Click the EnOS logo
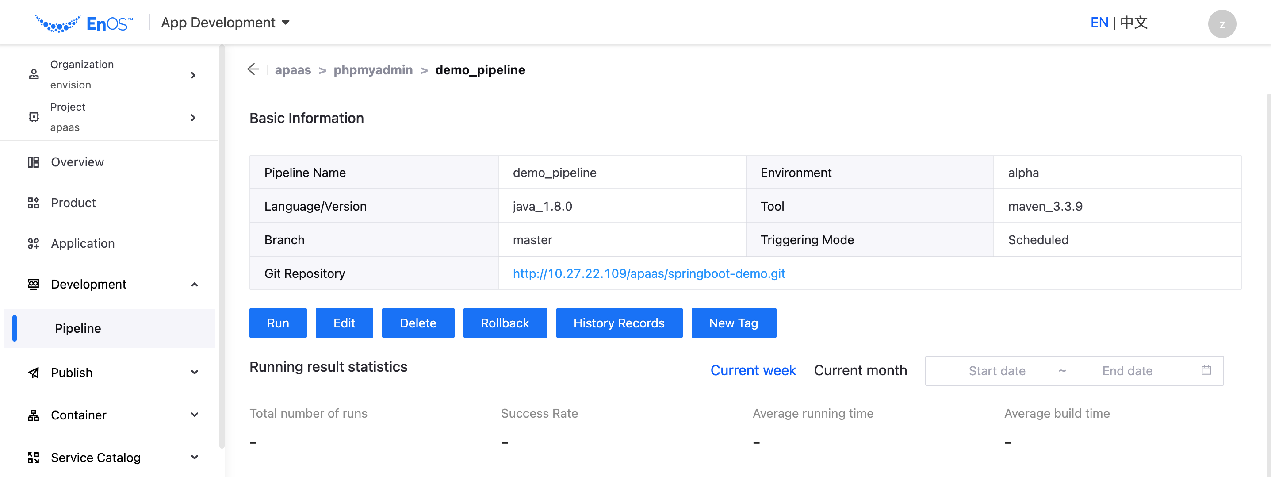The width and height of the screenshot is (1271, 477). coord(84,23)
